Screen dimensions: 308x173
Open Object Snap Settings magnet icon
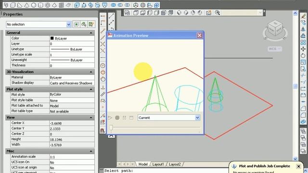click(x=103, y=130)
